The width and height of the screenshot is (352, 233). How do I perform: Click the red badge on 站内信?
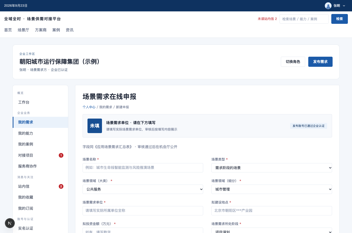(61, 186)
